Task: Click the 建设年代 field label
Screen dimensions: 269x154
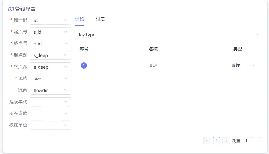Action: 19,102
